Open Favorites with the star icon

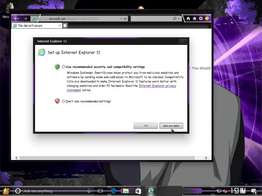(x=194, y=18)
